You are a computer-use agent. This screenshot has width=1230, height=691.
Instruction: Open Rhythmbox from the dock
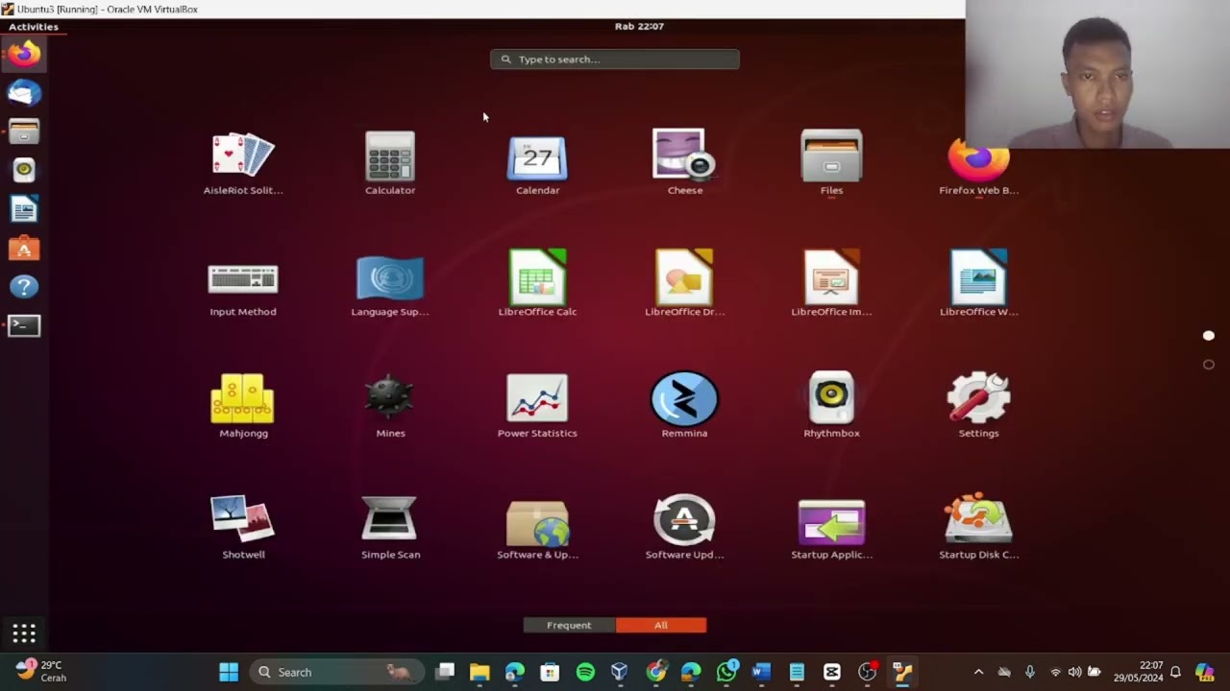pyautogui.click(x=24, y=170)
